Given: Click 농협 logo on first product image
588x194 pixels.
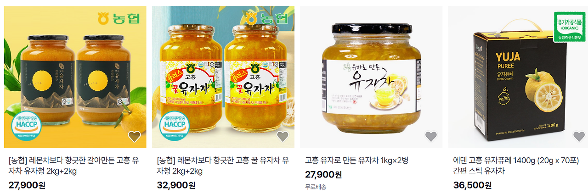Looking at the screenshot, I should [x=119, y=18].
